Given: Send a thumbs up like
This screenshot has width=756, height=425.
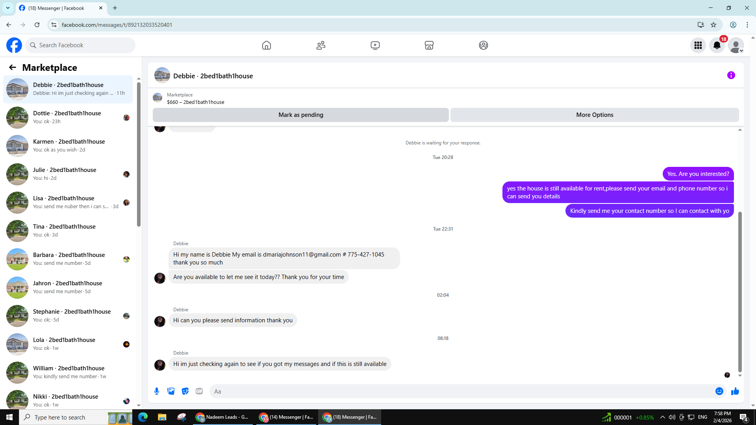Looking at the screenshot, I should pyautogui.click(x=735, y=391).
